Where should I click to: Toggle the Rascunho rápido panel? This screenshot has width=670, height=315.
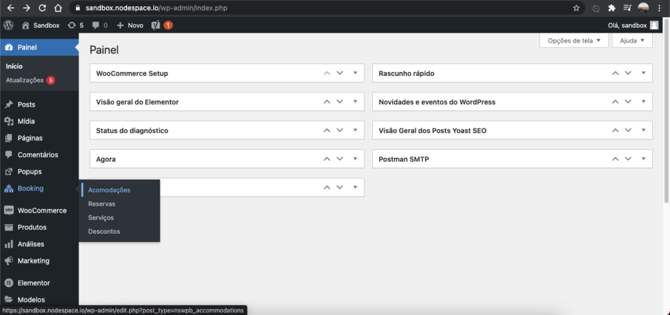tap(643, 73)
